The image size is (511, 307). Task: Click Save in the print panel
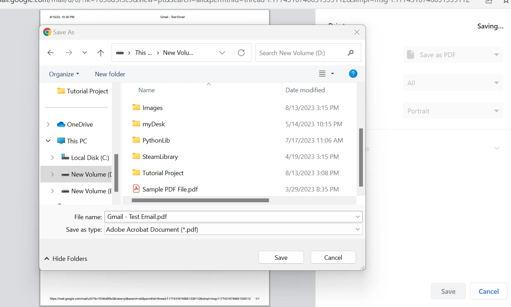click(x=448, y=291)
